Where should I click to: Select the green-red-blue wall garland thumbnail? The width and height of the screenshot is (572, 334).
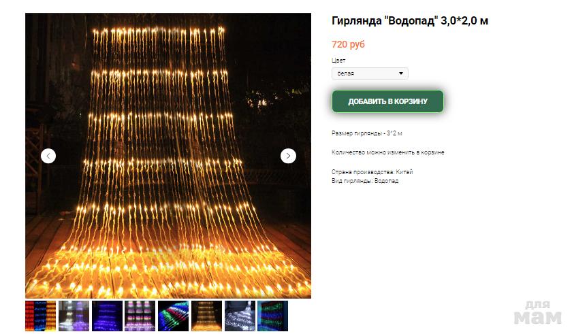coord(272,316)
